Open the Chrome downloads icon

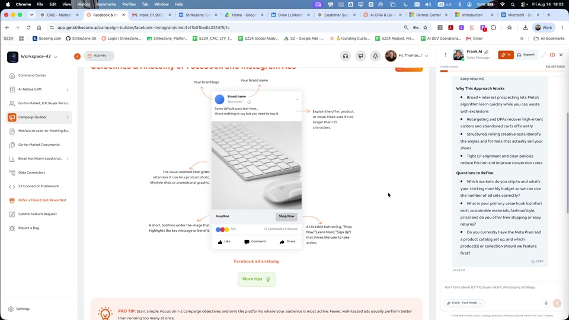click(525, 28)
